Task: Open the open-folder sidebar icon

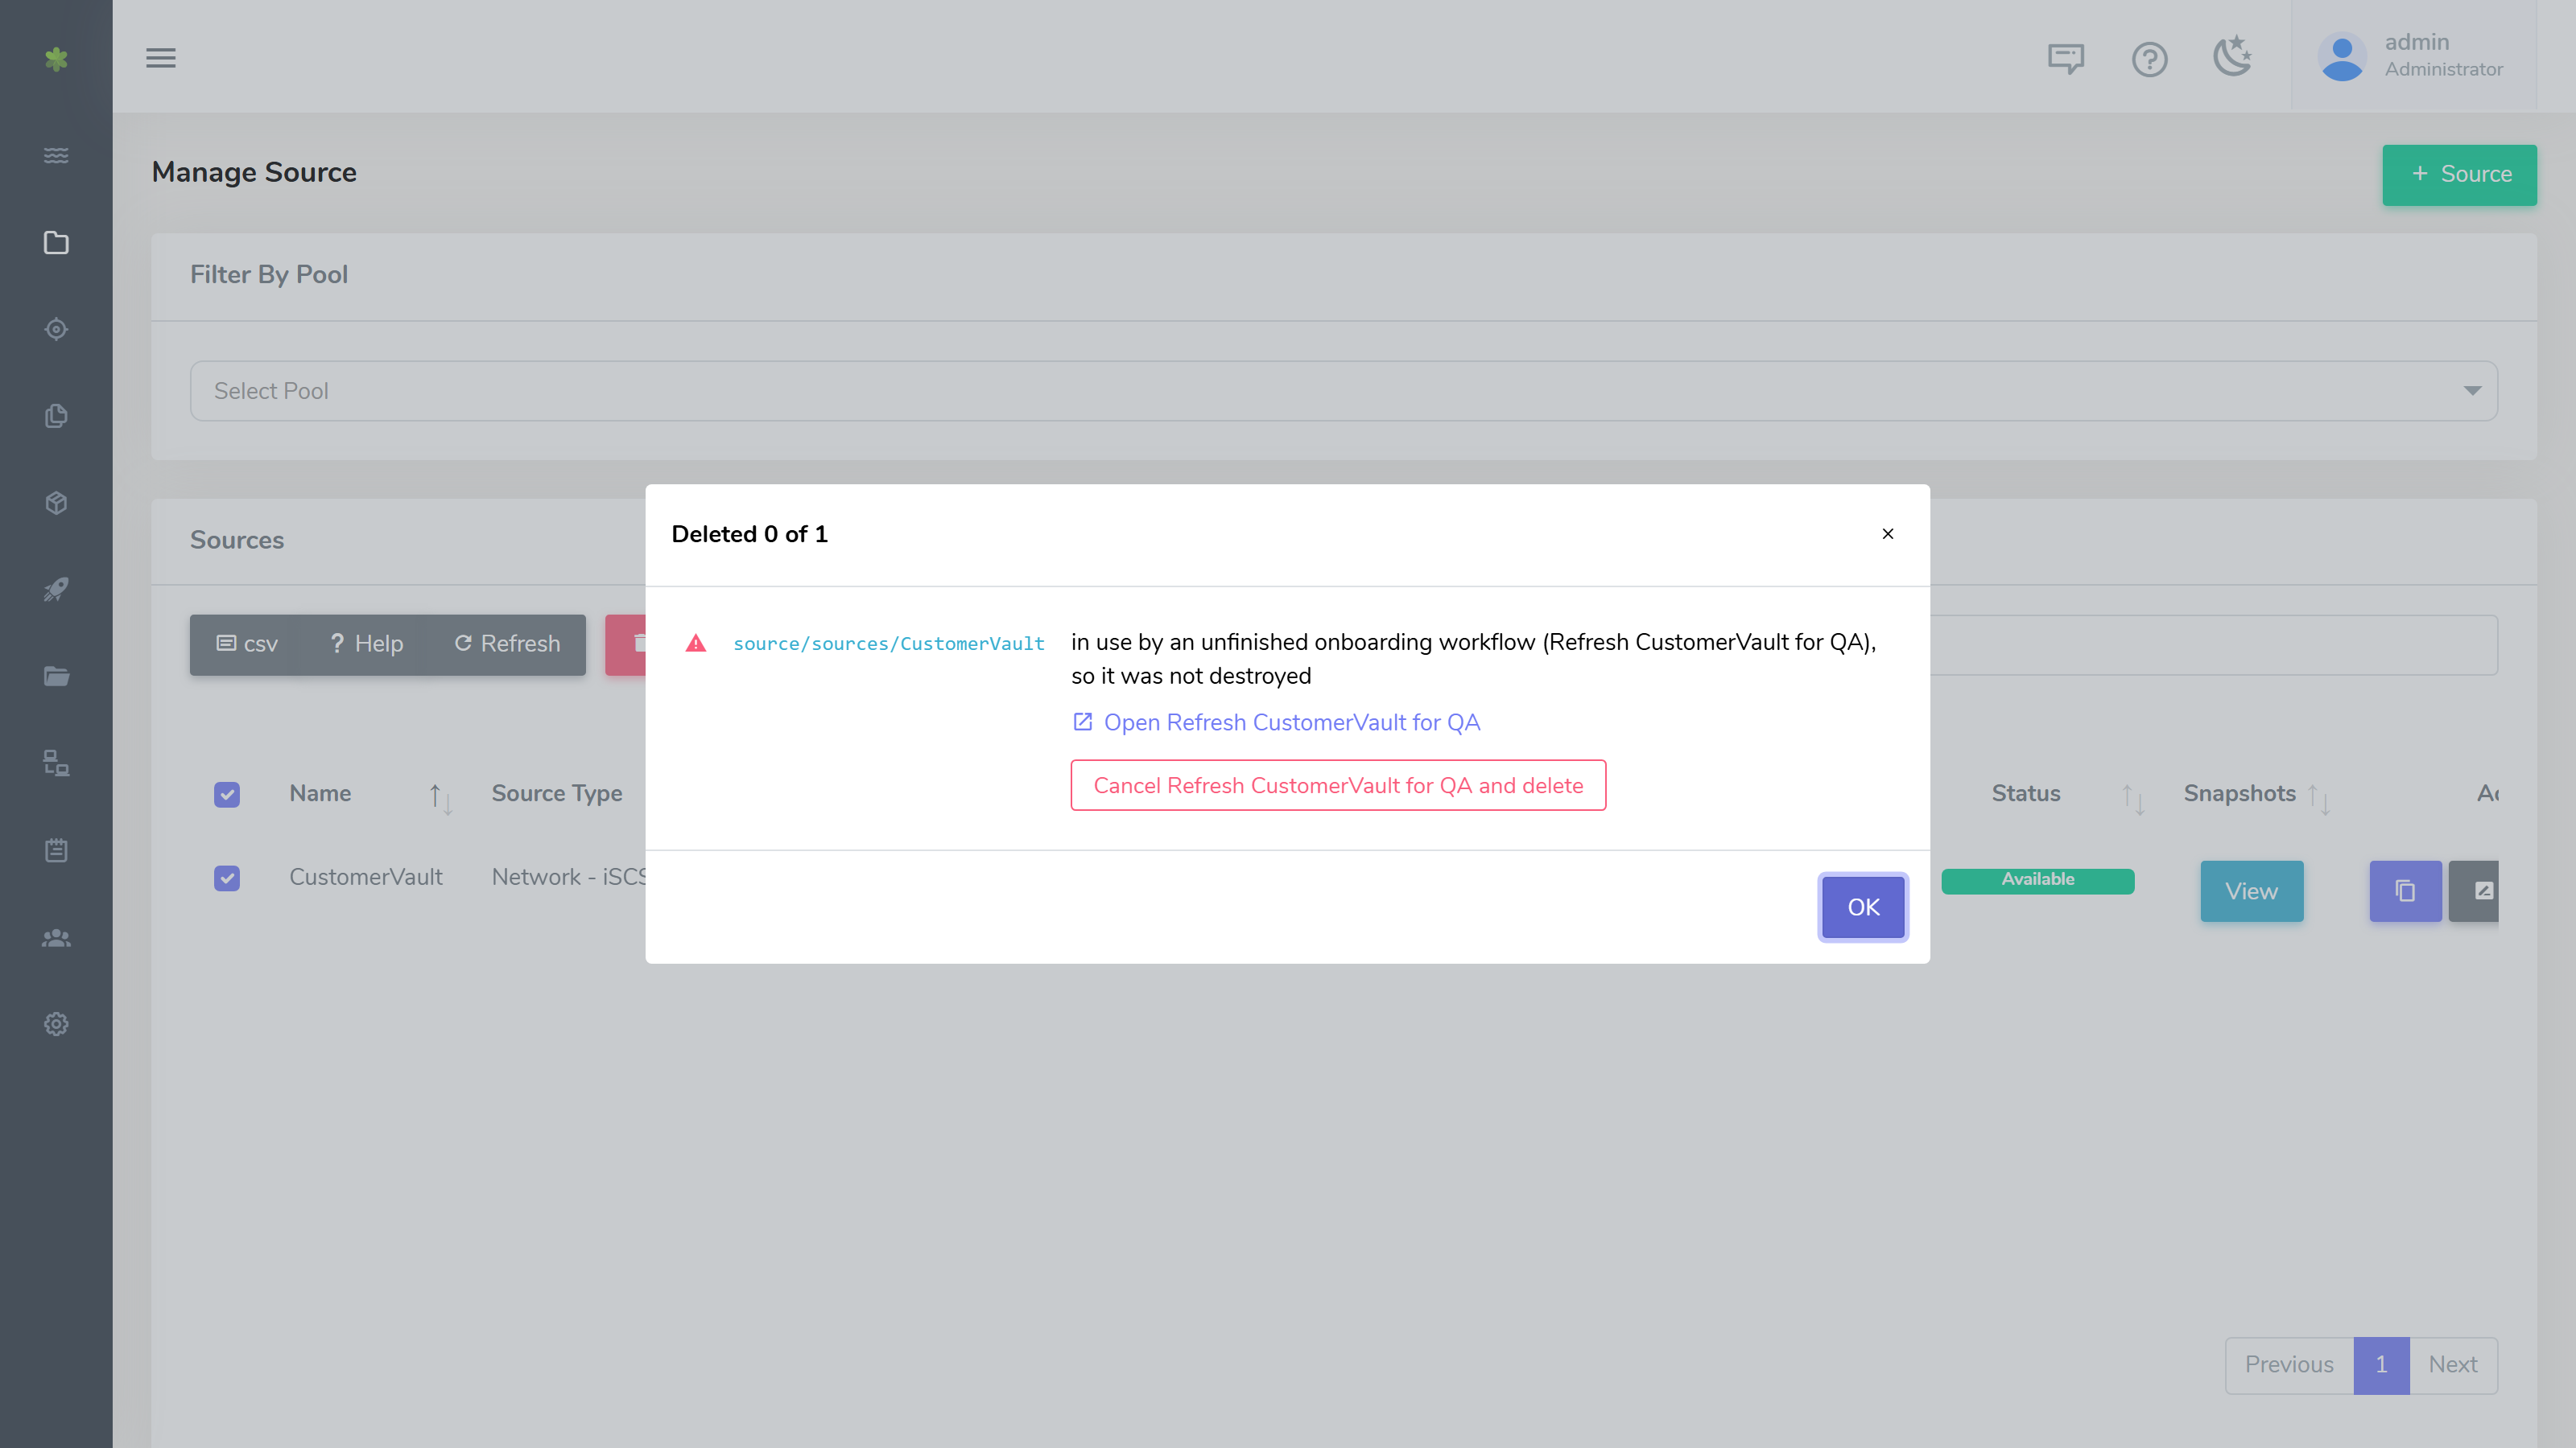Action: coord(56,677)
